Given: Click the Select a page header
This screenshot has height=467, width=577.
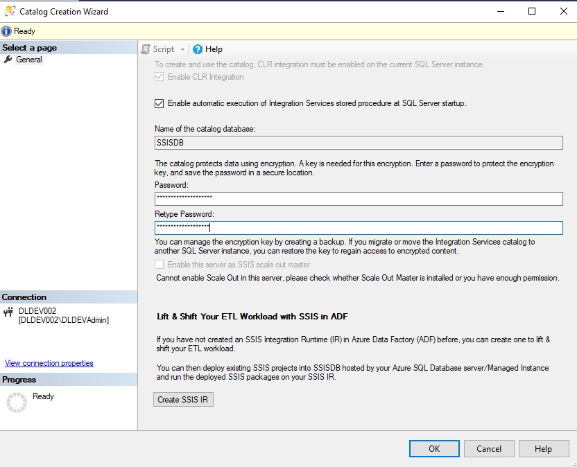Looking at the screenshot, I should (x=69, y=47).
